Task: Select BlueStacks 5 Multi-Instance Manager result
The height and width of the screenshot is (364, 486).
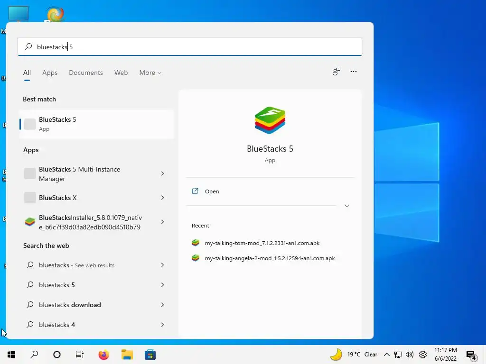Action: [x=96, y=173]
